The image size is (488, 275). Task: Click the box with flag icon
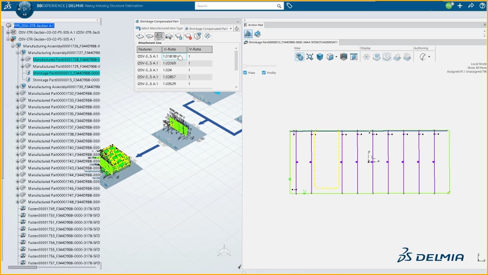(198, 37)
